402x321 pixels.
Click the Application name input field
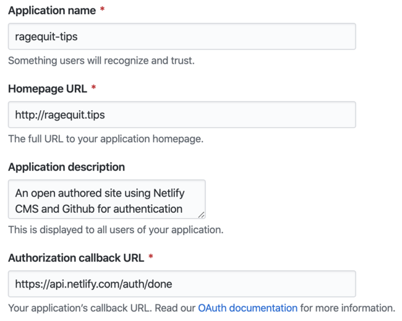point(182,36)
